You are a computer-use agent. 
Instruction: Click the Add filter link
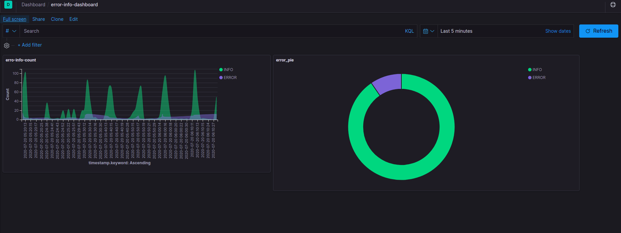[x=30, y=45]
